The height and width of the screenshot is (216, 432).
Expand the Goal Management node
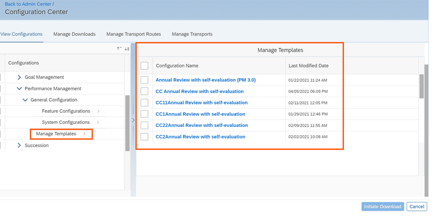tap(19, 77)
